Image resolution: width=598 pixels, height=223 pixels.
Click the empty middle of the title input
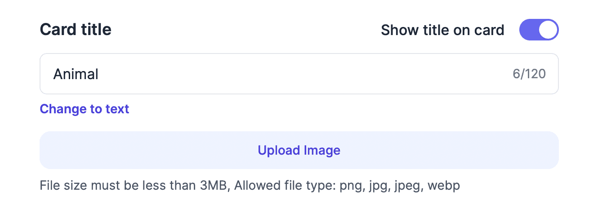pos(297,74)
